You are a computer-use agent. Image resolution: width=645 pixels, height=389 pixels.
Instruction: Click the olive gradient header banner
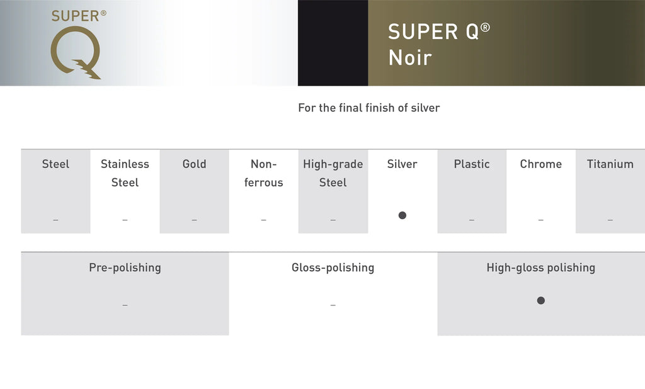coord(506,43)
